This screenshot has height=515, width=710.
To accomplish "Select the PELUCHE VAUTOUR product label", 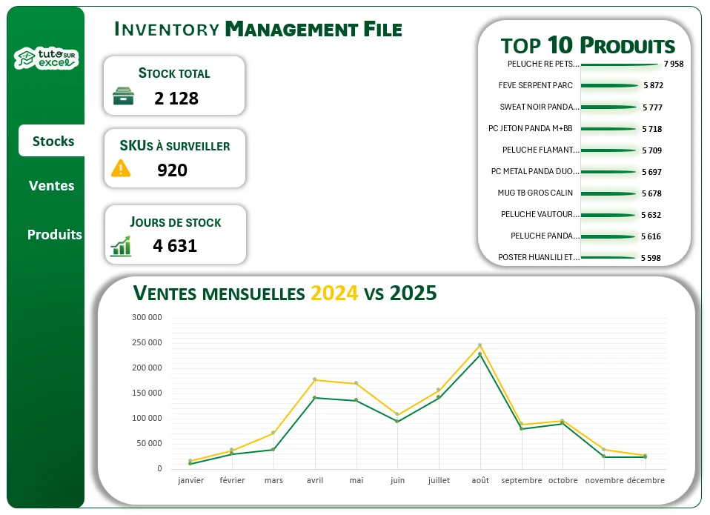I will pos(540,214).
